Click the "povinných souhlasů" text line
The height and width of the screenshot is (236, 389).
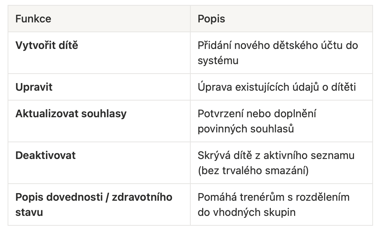pyautogui.click(x=246, y=129)
